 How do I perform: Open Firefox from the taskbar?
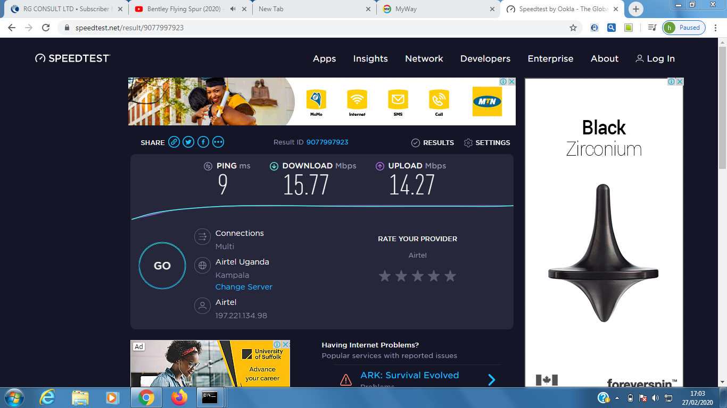pos(179,397)
